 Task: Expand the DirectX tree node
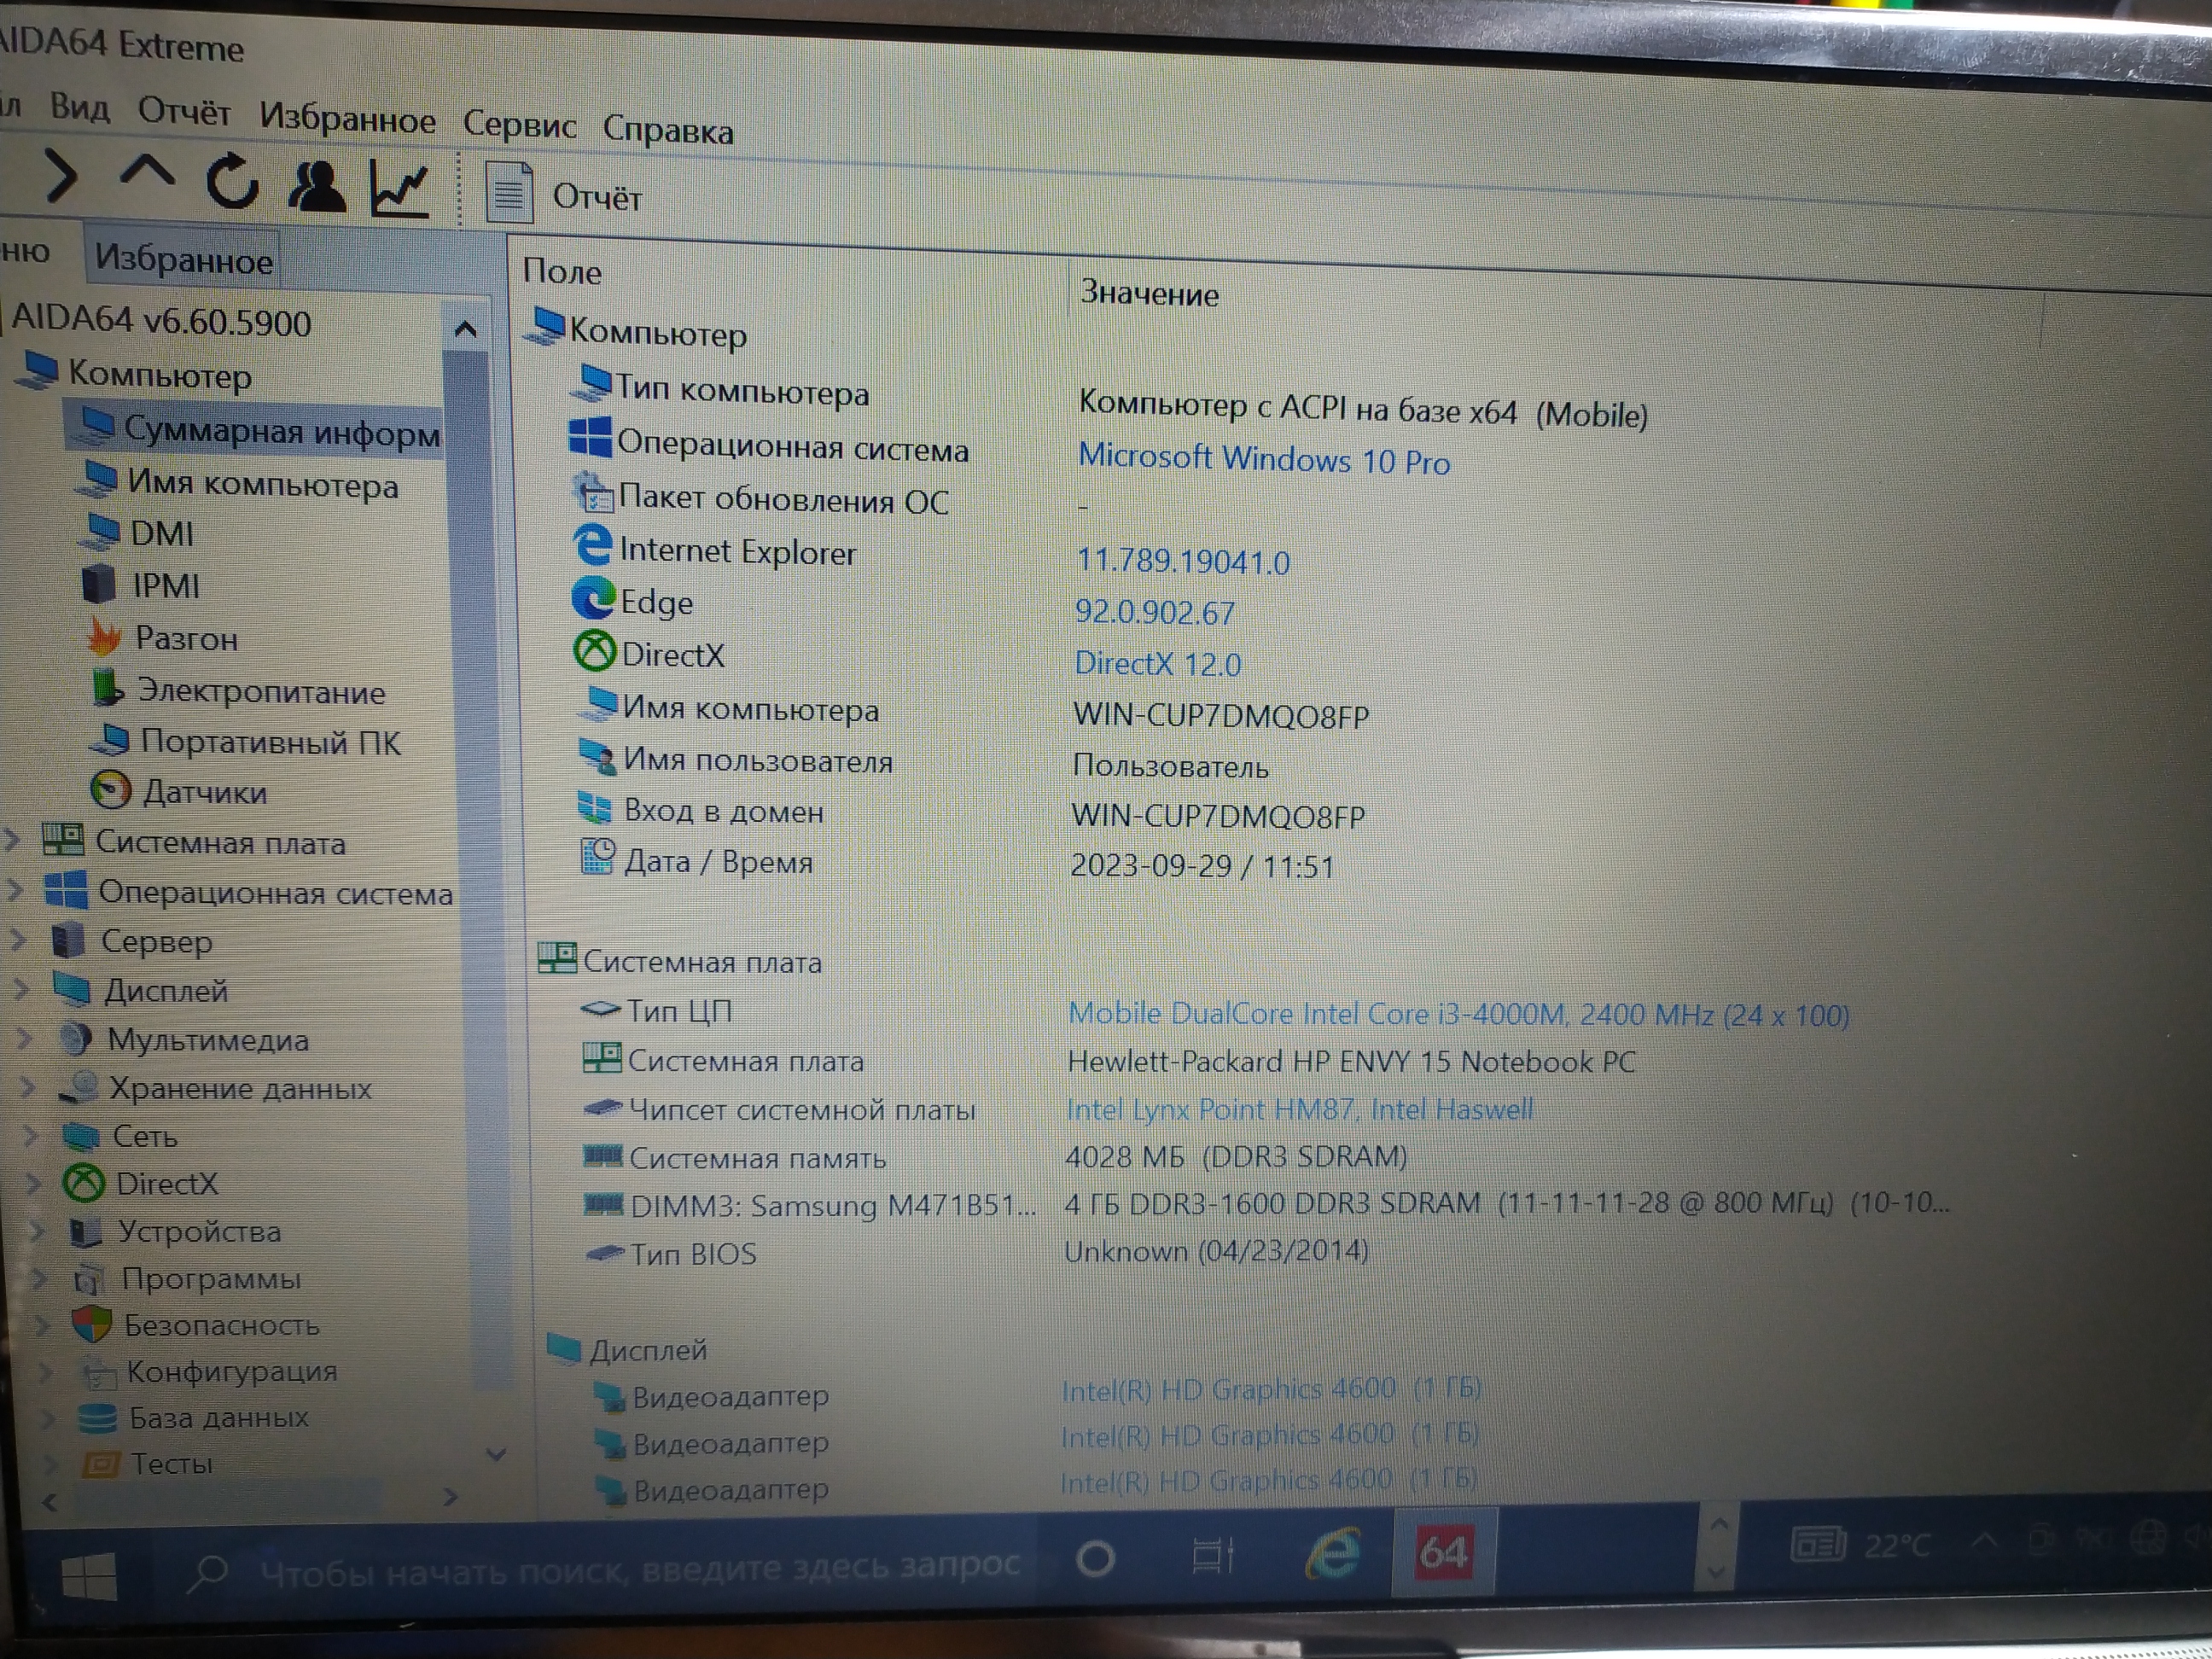point(34,1183)
